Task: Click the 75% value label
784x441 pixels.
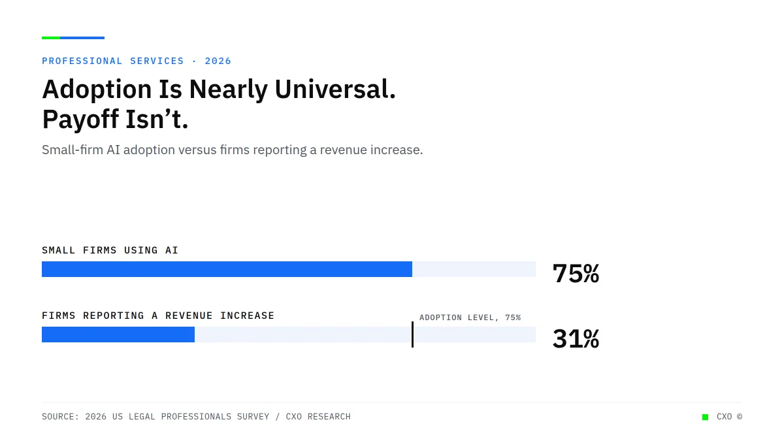Action: pyautogui.click(x=576, y=273)
